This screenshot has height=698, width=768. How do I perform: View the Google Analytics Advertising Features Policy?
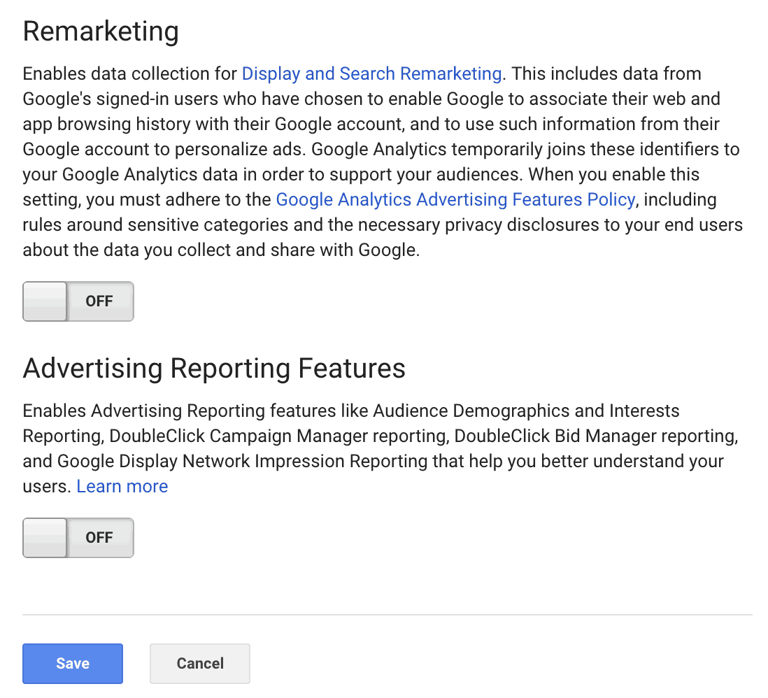[x=455, y=199]
